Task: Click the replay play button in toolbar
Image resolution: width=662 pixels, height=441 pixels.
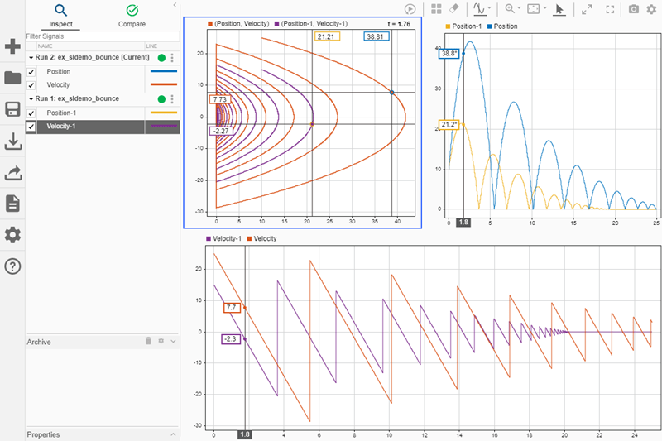Action: pyautogui.click(x=410, y=9)
